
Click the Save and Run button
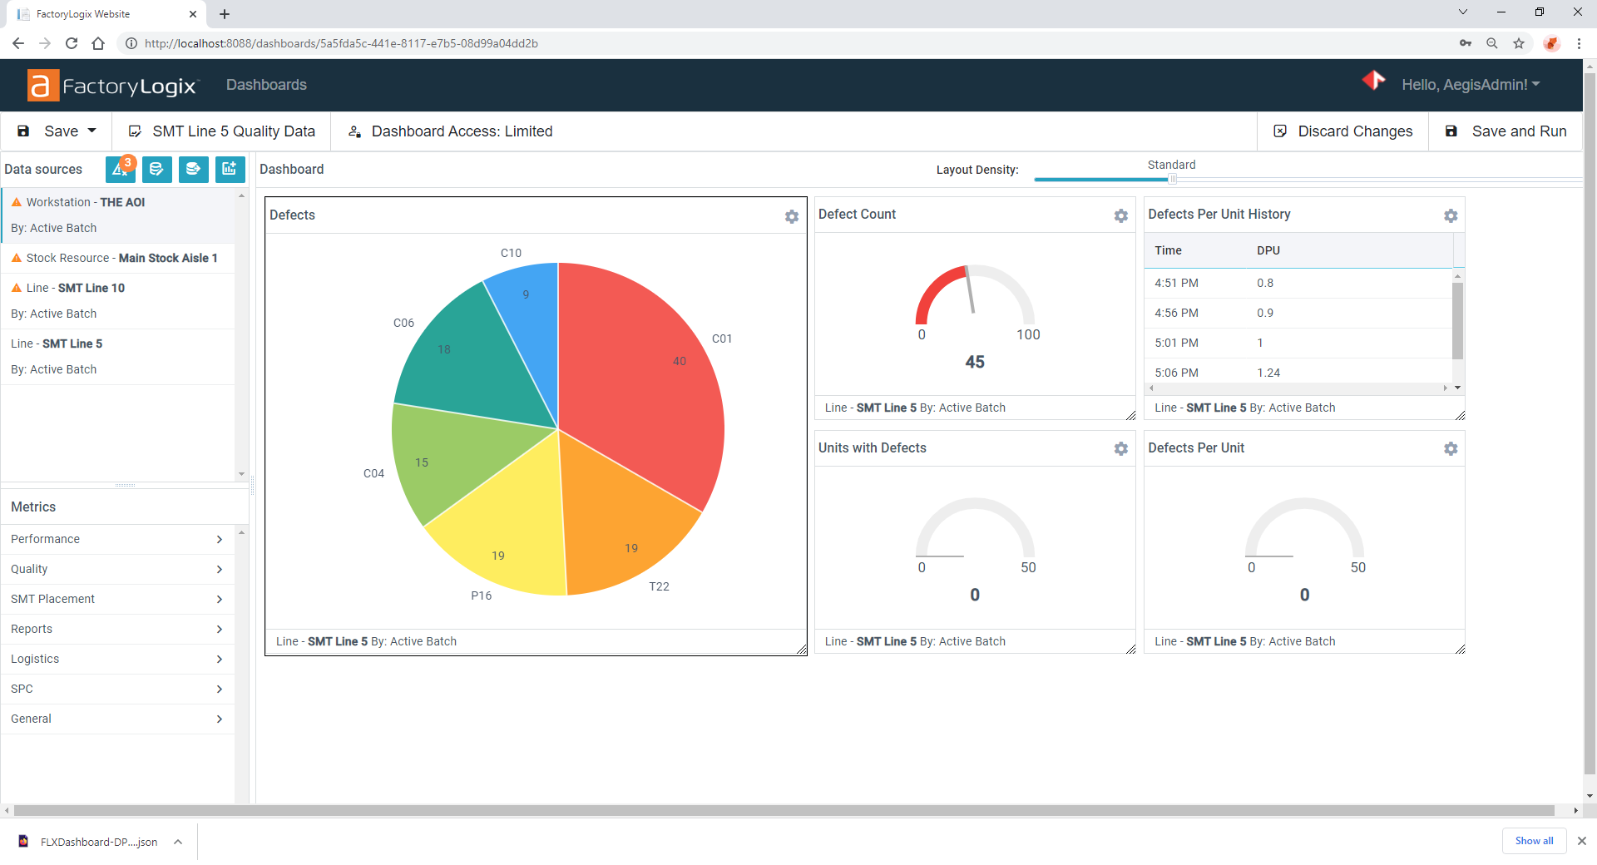point(1506,131)
